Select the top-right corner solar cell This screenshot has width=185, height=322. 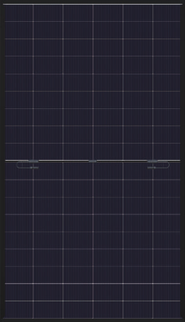click(x=166, y=13)
